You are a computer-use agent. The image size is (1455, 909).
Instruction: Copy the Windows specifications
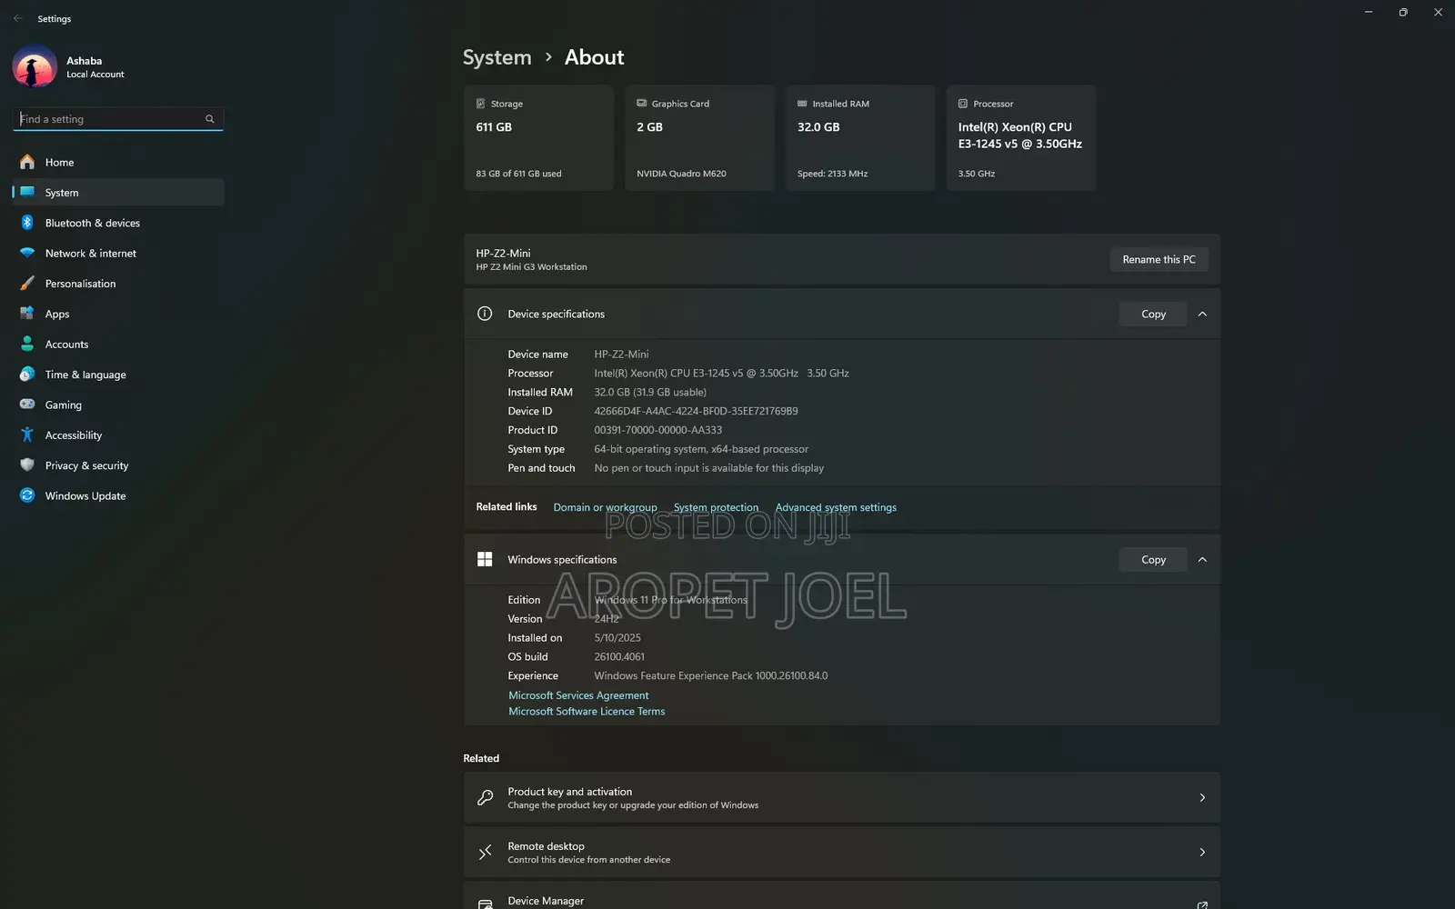point(1153,560)
